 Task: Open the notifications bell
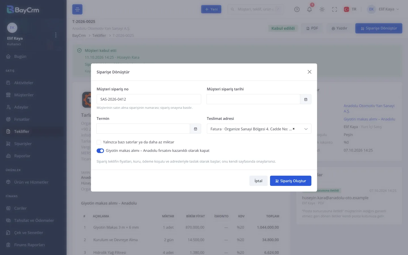(309, 9)
